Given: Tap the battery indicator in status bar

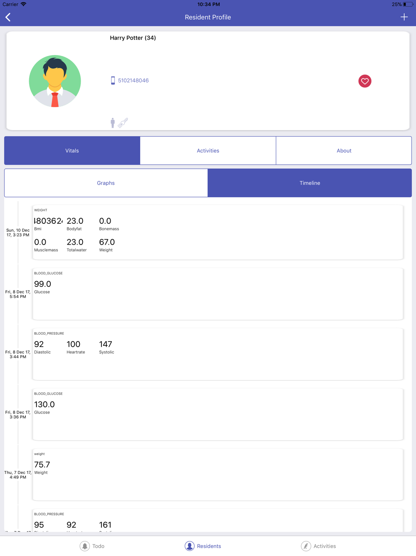Looking at the screenshot, I should [408, 4].
